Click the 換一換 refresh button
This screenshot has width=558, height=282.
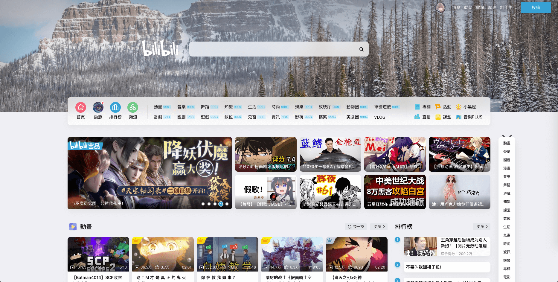pos(356,227)
